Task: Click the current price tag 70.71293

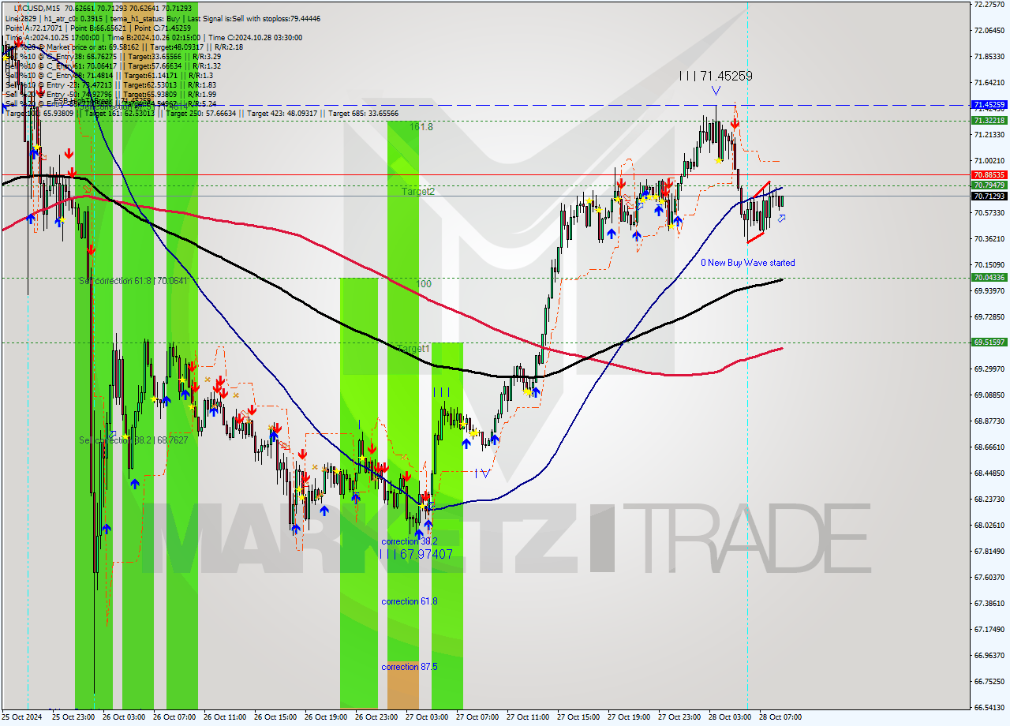Action: 989,196
